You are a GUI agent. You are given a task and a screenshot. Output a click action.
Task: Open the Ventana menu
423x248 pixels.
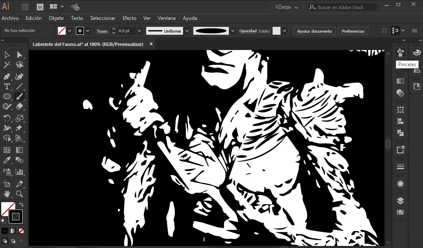click(x=166, y=18)
